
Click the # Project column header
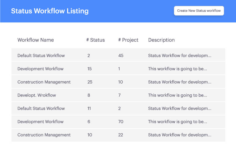[x=128, y=40]
